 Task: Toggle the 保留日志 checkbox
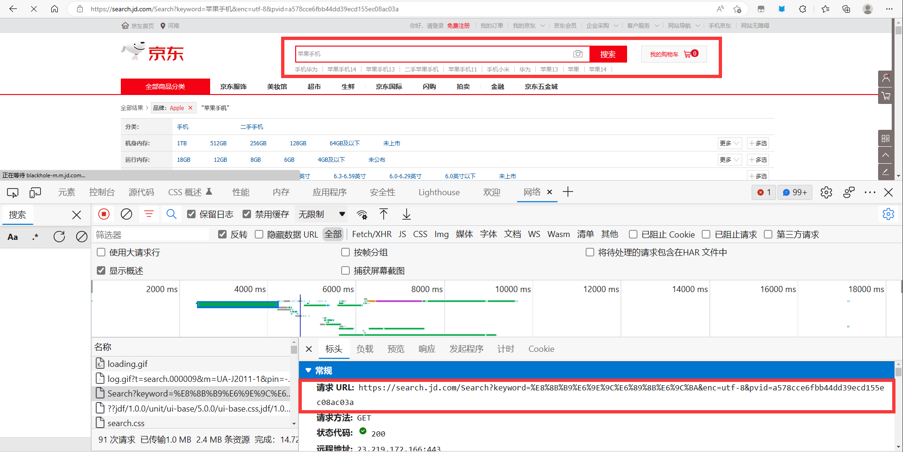(191, 214)
